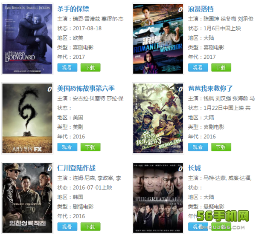Open The Great Wall poster thumbnail

click(158, 198)
